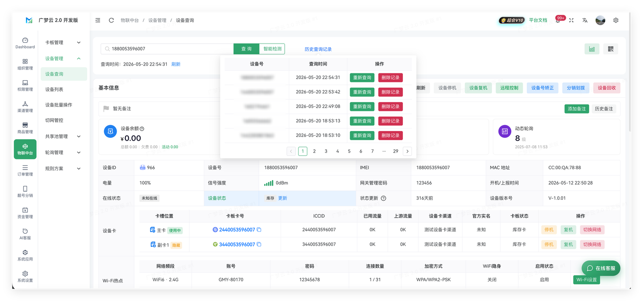Image resolution: width=643 pixels, height=301 pixels.
Task: Click 更新 link in 设备状态 row
Action: point(282,198)
